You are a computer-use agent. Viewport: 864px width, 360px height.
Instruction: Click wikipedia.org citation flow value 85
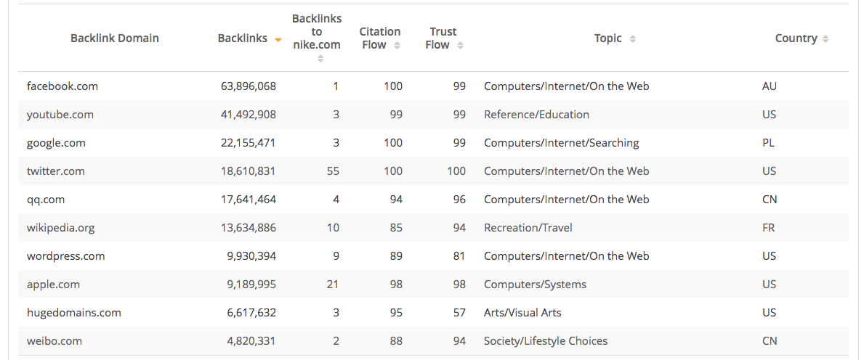[x=396, y=227]
